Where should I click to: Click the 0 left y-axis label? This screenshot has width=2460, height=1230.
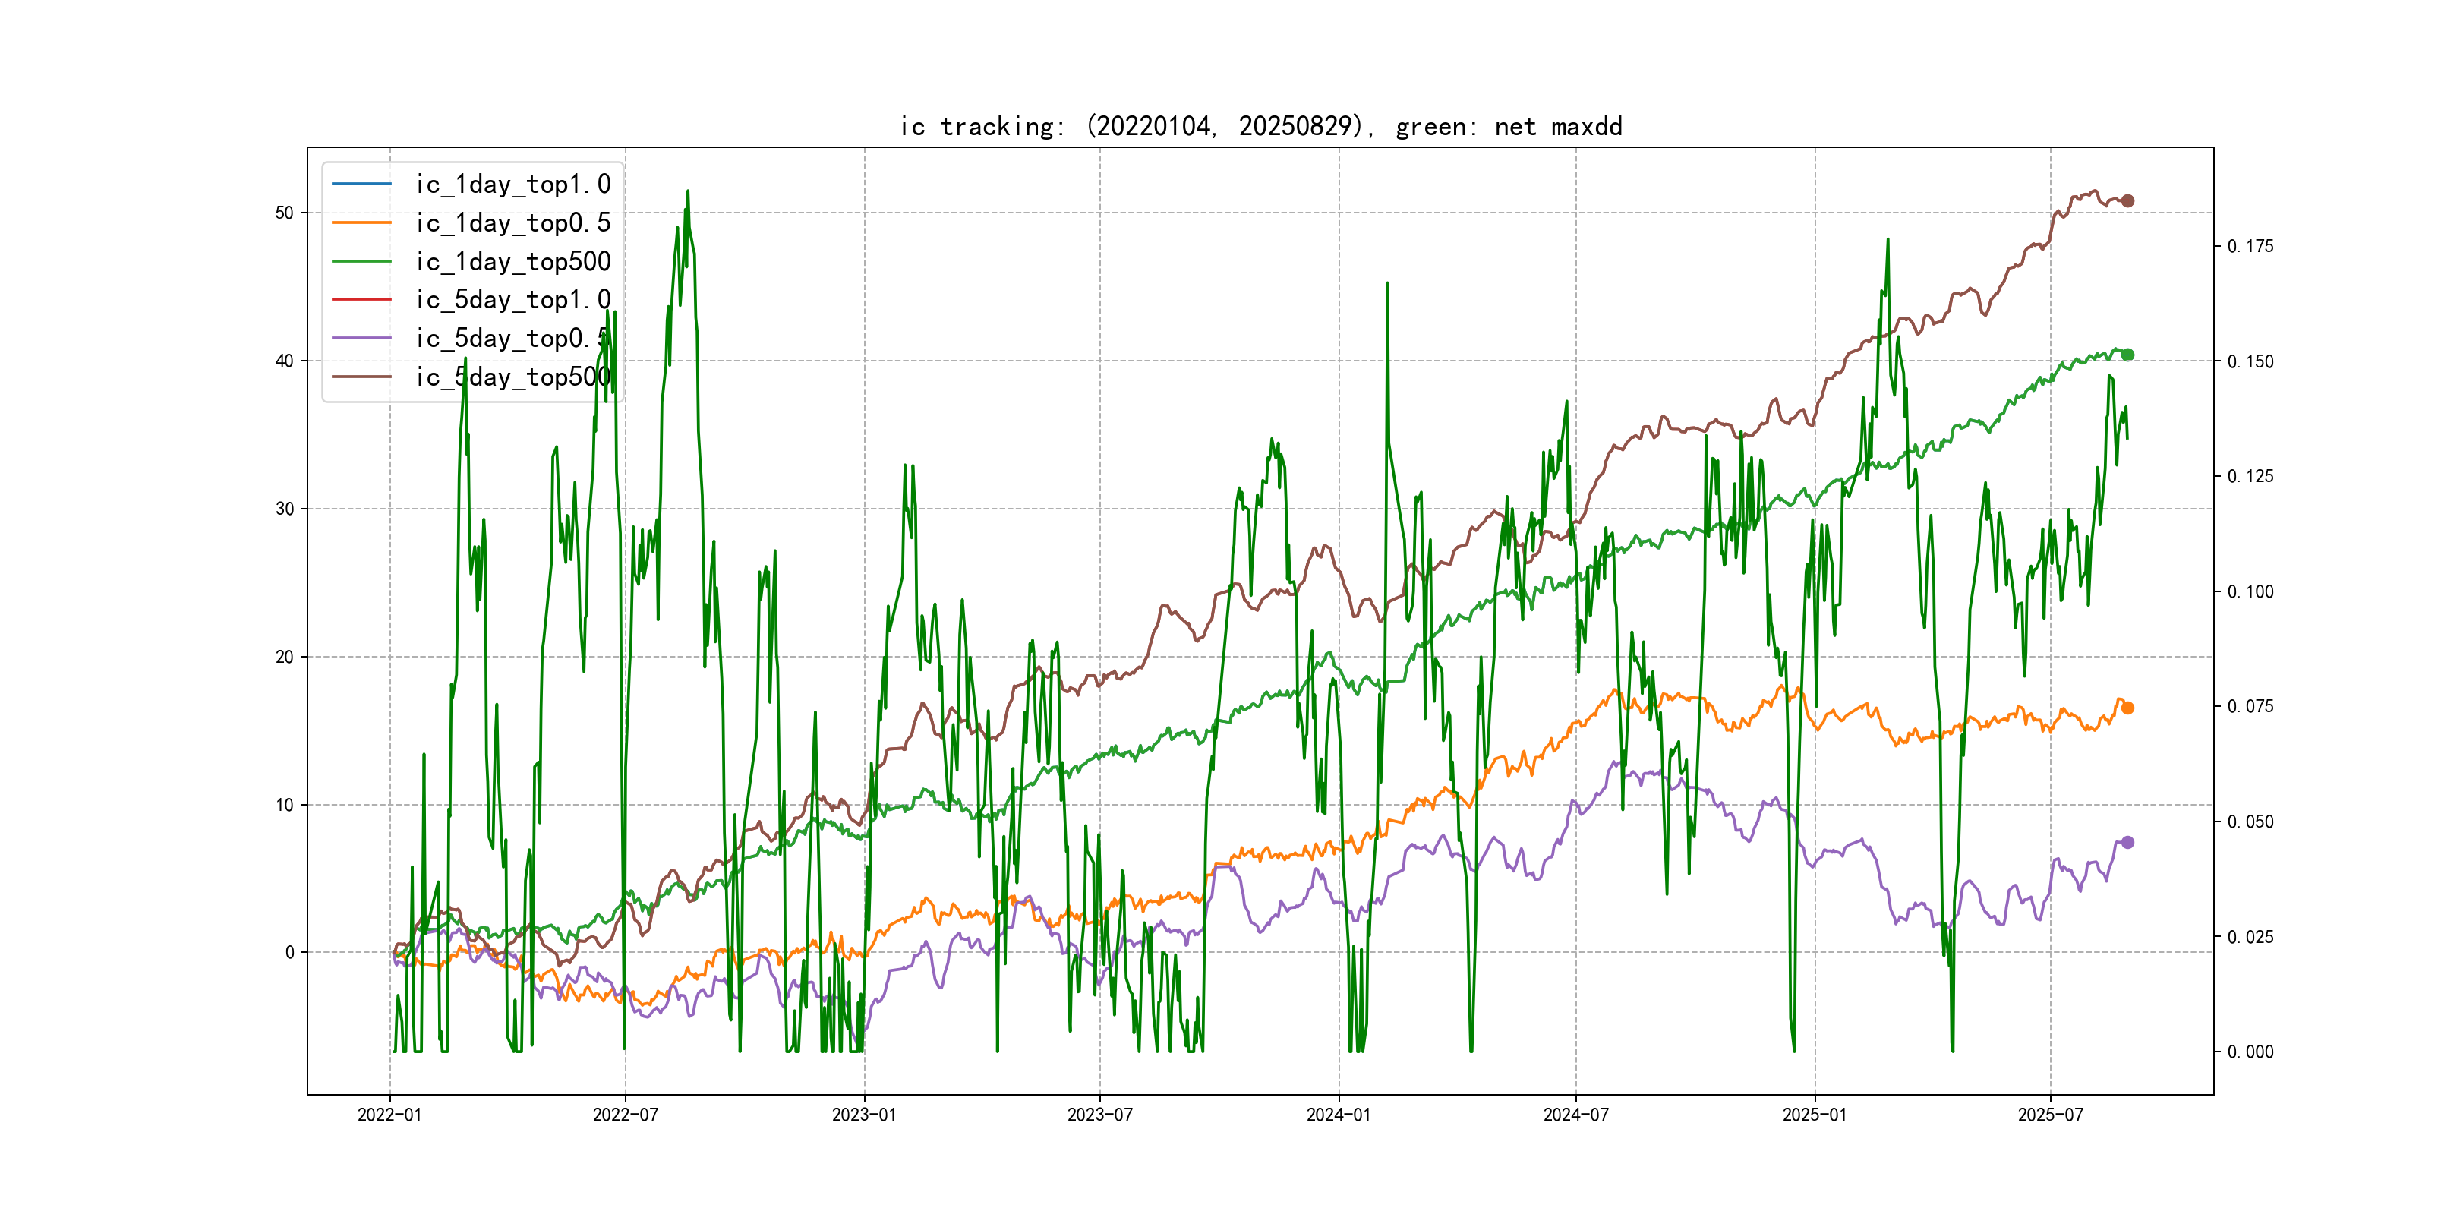(x=289, y=952)
